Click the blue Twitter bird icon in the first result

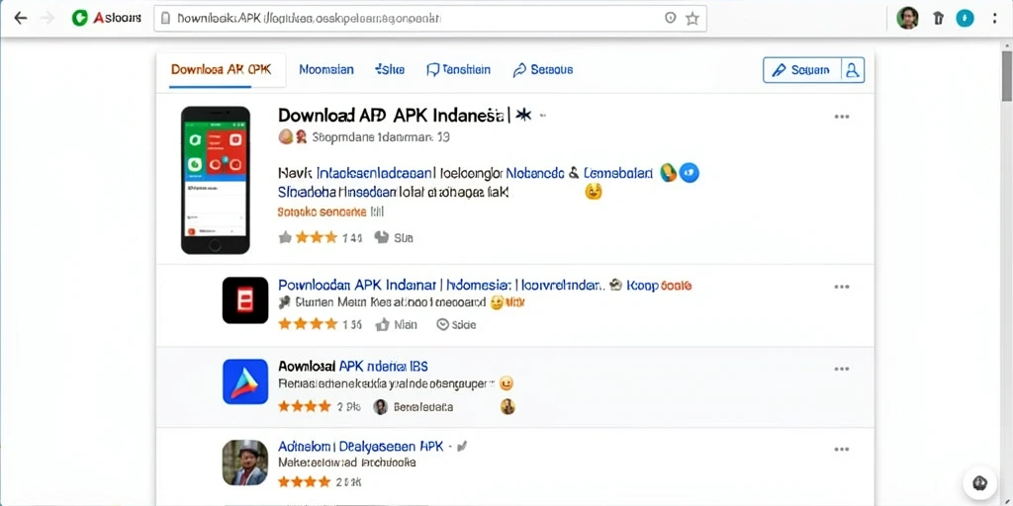(690, 172)
